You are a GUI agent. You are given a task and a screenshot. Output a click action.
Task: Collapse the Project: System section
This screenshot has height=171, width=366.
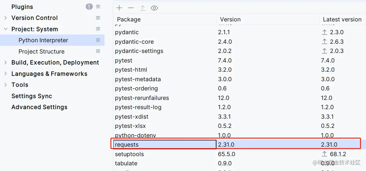tap(5, 29)
